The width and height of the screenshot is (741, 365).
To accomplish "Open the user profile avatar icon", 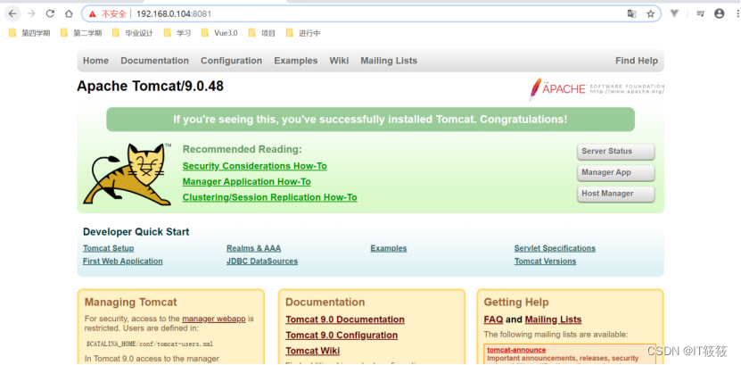I will click(720, 13).
